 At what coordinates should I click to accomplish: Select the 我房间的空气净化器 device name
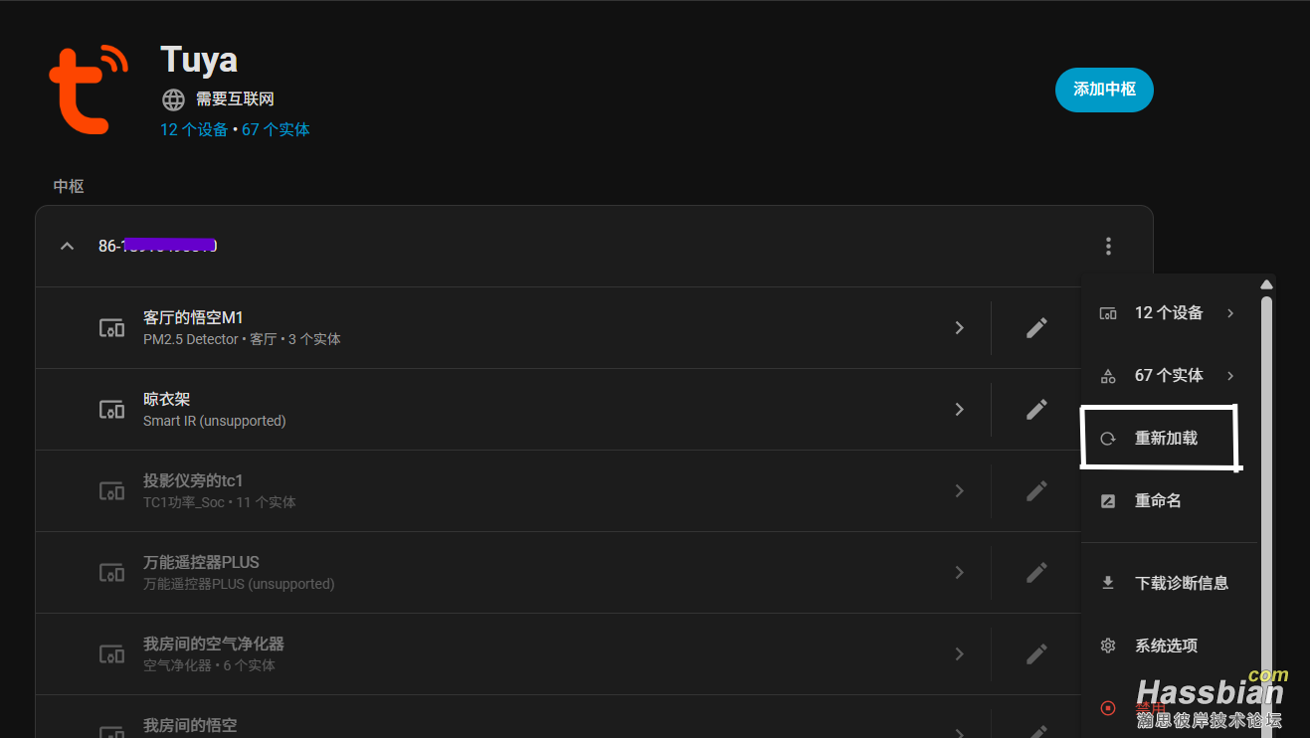coord(214,644)
